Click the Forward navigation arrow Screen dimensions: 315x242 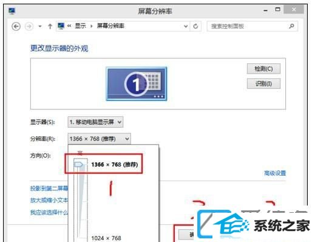pos(29,26)
